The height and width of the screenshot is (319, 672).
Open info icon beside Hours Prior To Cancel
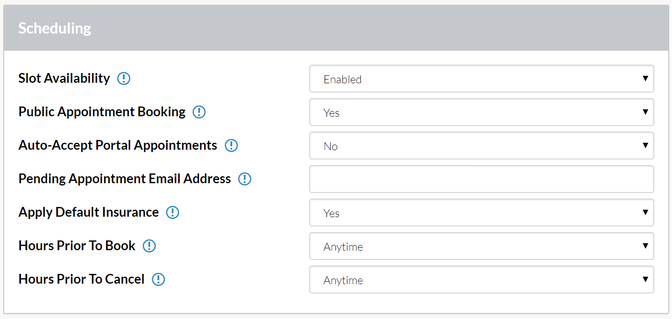pos(159,279)
